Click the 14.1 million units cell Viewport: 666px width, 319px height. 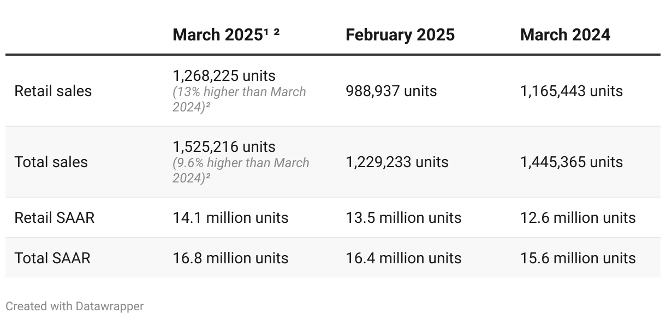[x=230, y=217]
